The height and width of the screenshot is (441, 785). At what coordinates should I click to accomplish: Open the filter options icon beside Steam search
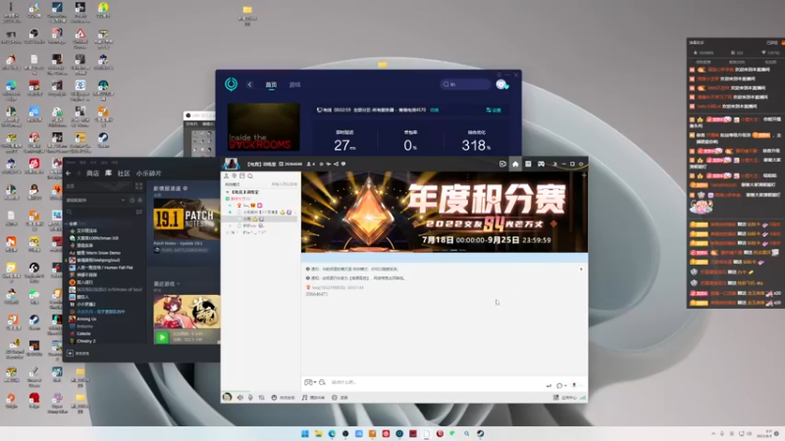138,212
